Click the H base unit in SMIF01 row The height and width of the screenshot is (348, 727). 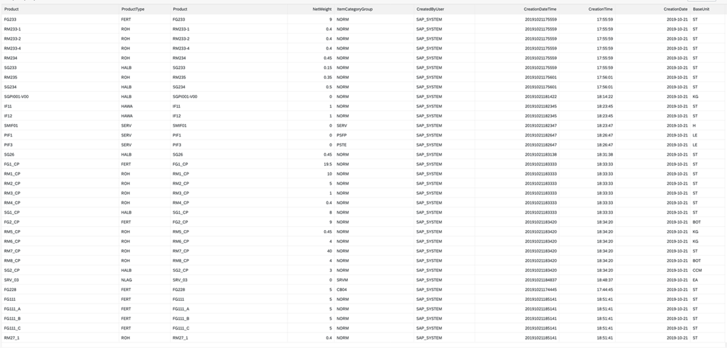694,125
